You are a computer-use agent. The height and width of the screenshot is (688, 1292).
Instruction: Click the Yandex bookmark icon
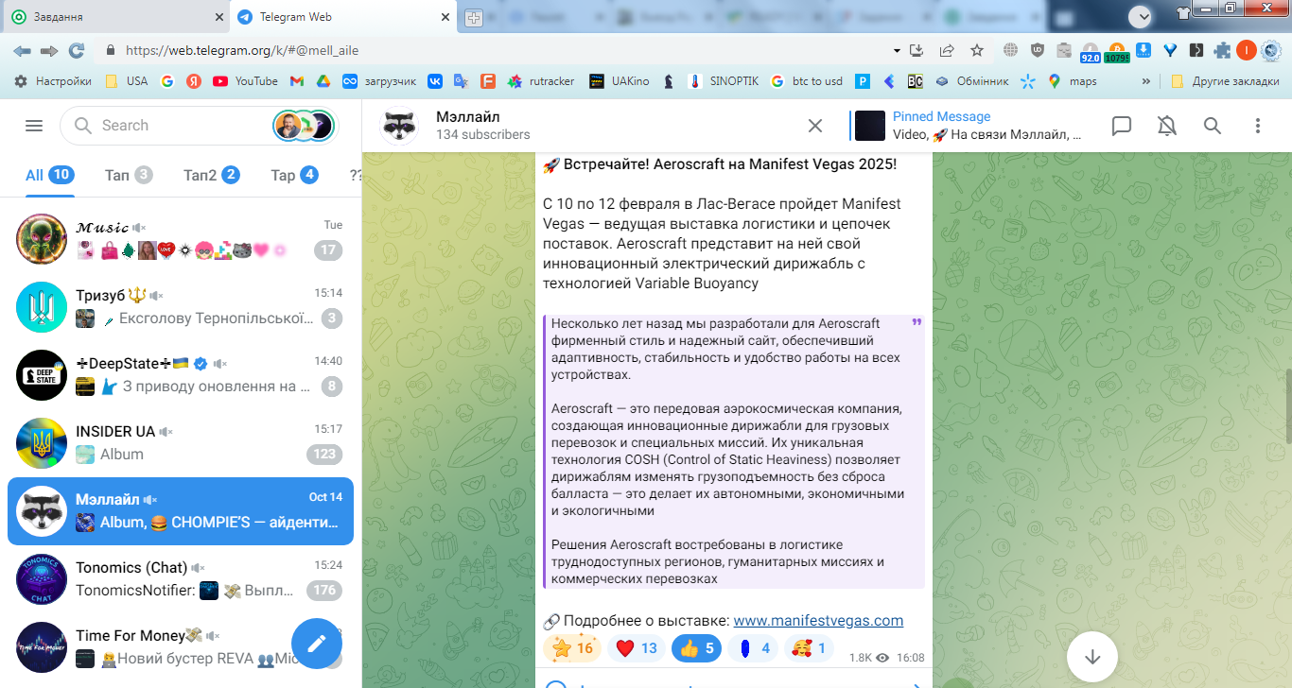click(193, 81)
